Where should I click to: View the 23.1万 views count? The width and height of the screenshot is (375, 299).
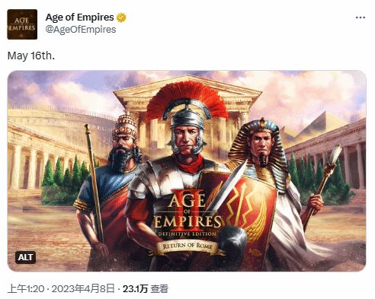(135, 289)
